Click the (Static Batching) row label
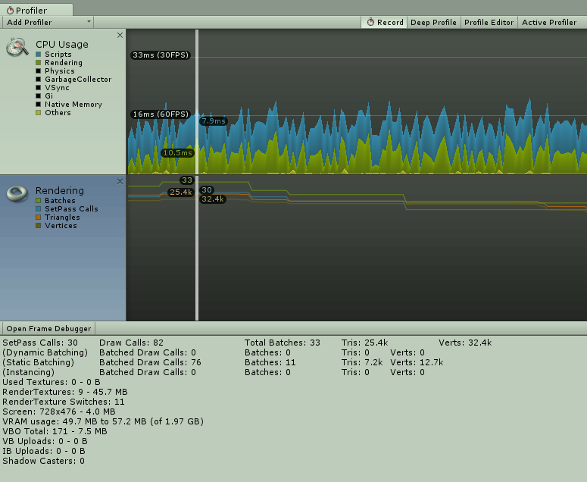Image resolution: width=587 pixels, height=482 pixels. (38, 362)
